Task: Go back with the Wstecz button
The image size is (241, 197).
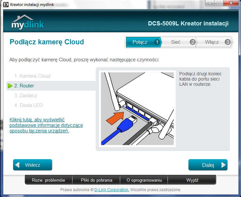Action: [x=33, y=165]
